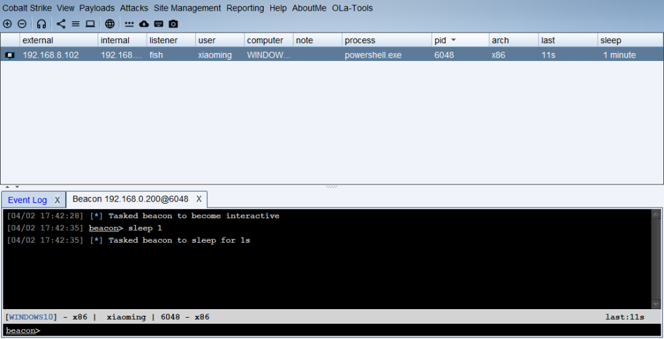This screenshot has height=339, width=664.
Task: Open screenshots camera icon
Action: pyautogui.click(x=173, y=24)
